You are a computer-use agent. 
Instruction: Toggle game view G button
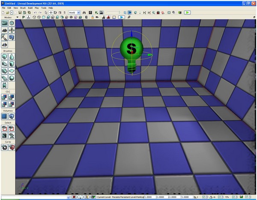87,17
